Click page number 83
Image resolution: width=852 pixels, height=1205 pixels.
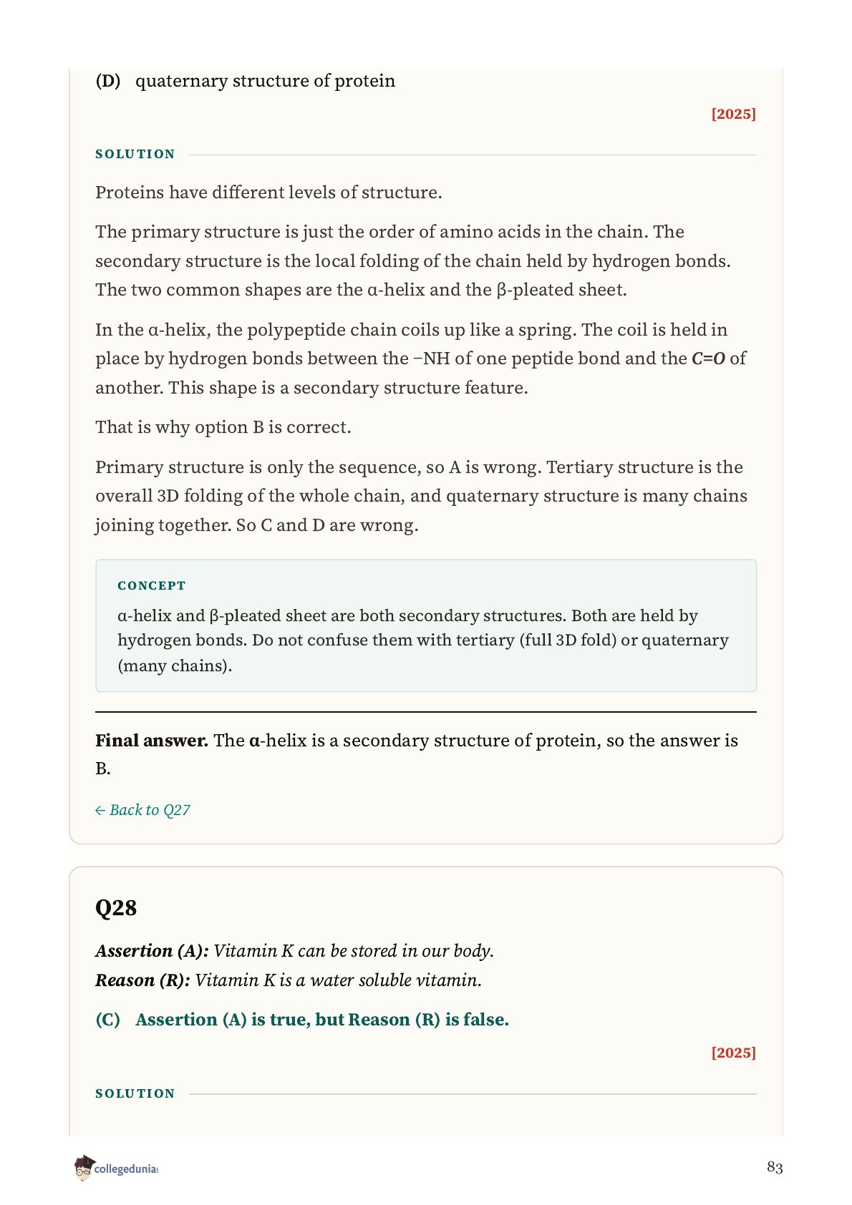775,1167
